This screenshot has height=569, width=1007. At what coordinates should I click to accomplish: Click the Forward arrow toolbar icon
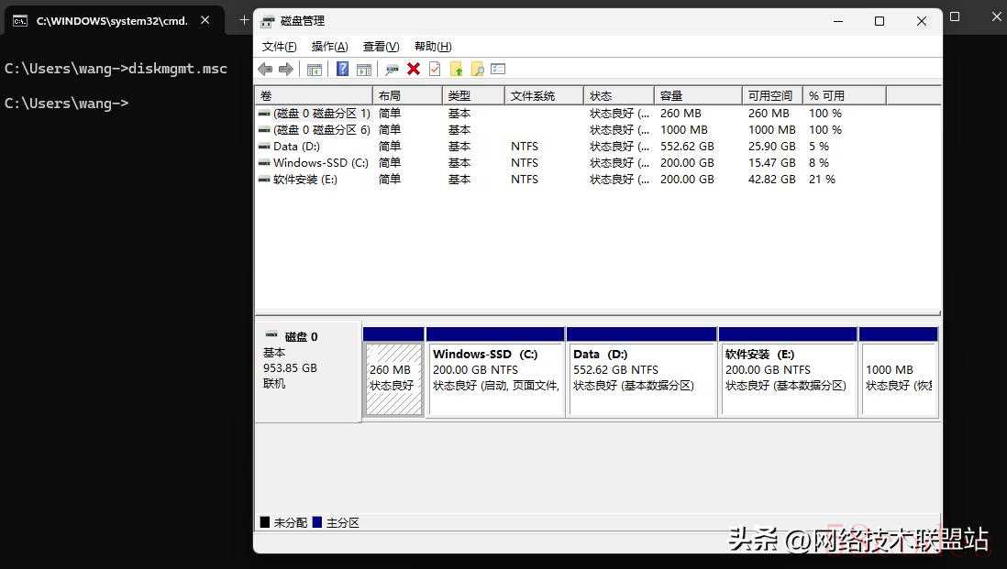285,70
